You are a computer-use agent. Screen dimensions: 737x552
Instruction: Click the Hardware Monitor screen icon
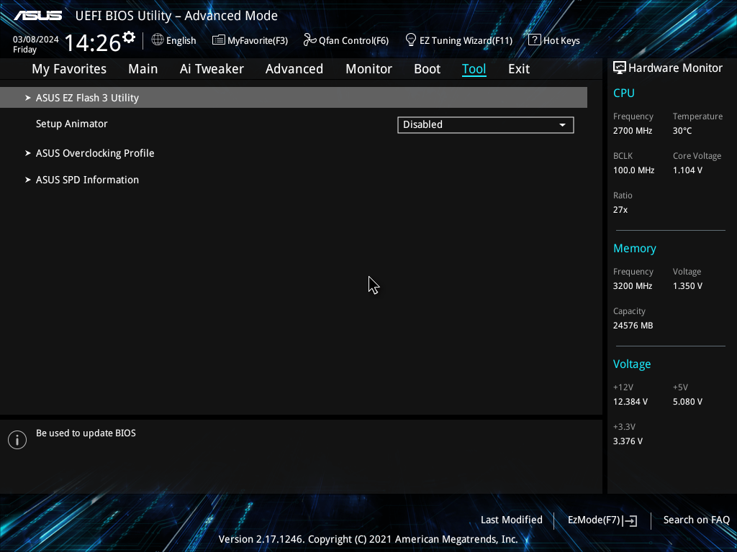tap(620, 68)
